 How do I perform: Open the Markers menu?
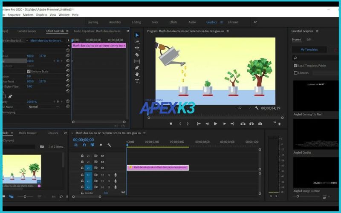[x=28, y=15]
